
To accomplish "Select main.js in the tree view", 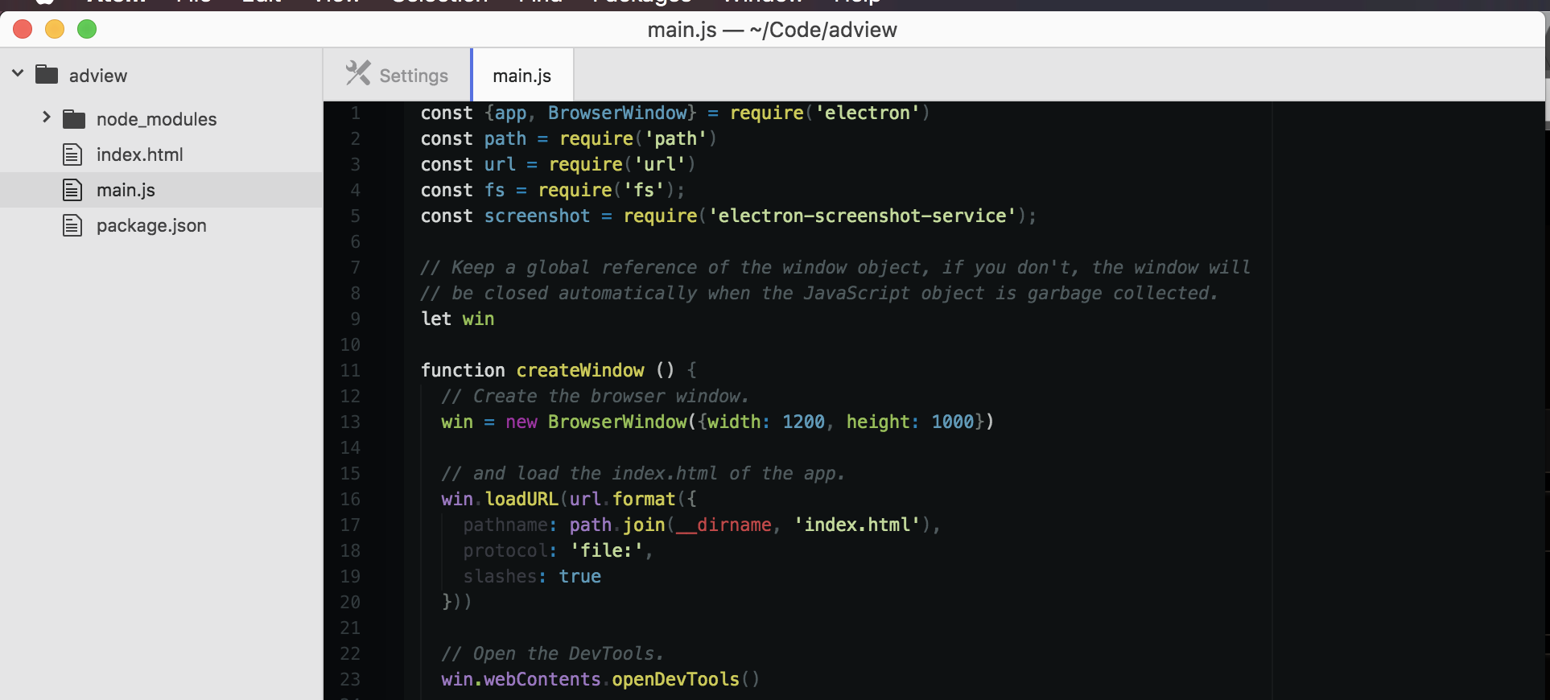I will (126, 190).
